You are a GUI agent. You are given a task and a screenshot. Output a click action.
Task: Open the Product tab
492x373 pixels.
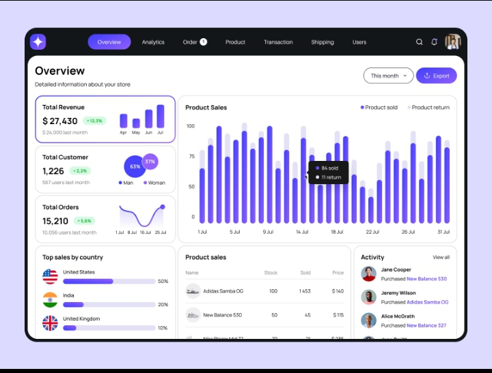pyautogui.click(x=235, y=42)
